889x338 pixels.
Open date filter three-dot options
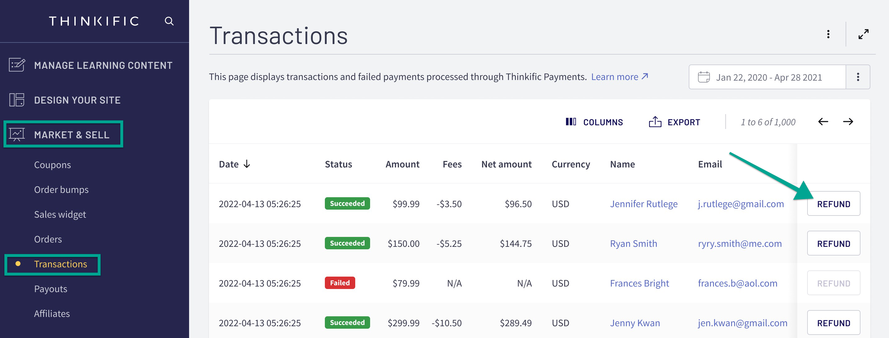858,77
